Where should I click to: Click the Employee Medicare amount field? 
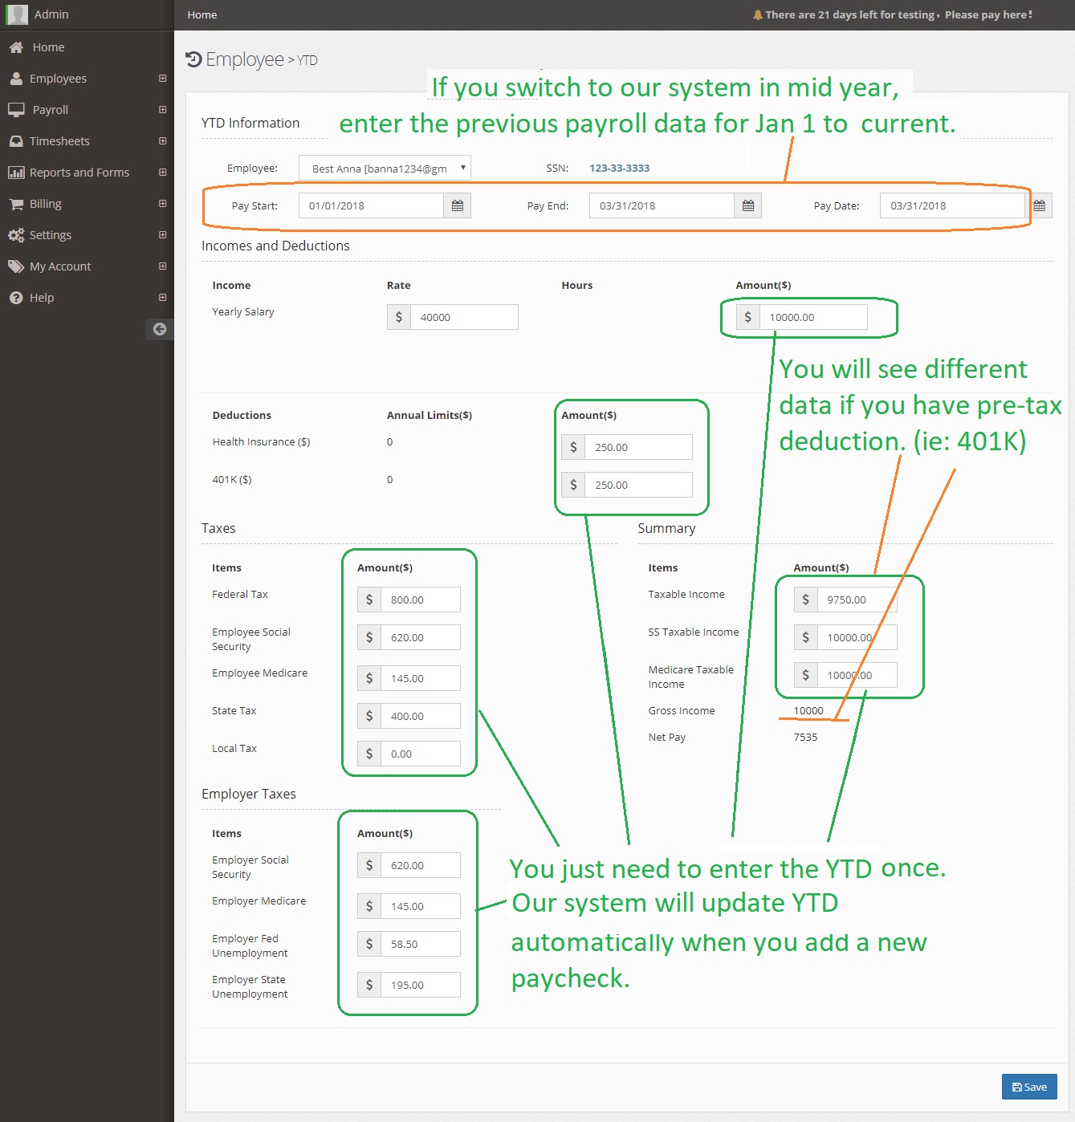click(x=421, y=678)
